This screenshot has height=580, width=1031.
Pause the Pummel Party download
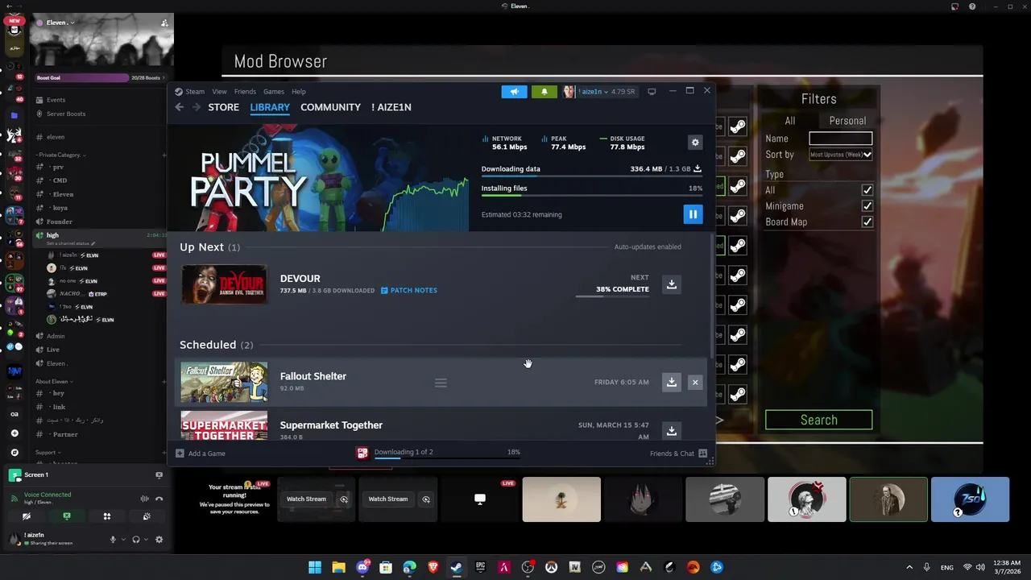click(693, 214)
